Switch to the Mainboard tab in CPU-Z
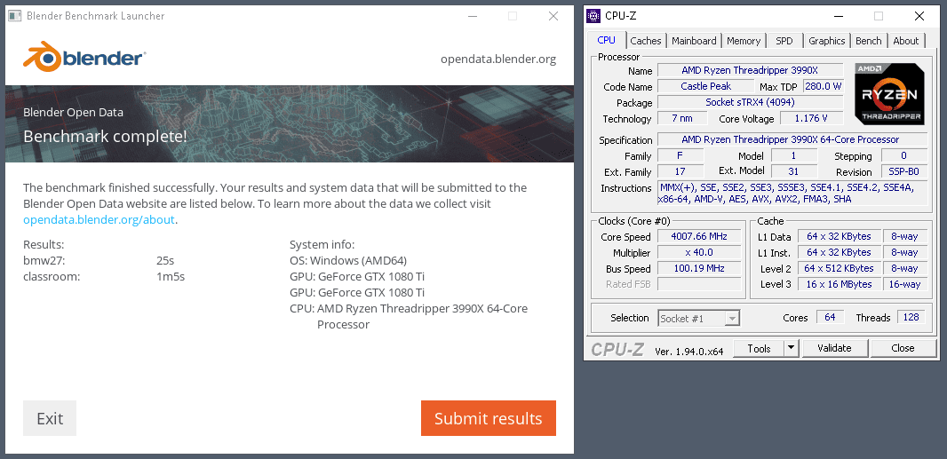The image size is (947, 459). click(x=694, y=41)
